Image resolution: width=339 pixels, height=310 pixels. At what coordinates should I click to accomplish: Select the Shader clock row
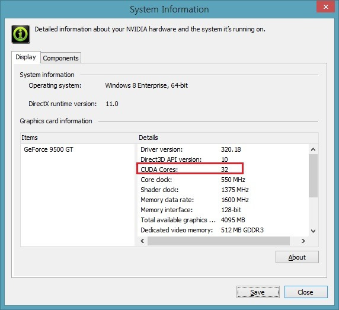point(223,190)
